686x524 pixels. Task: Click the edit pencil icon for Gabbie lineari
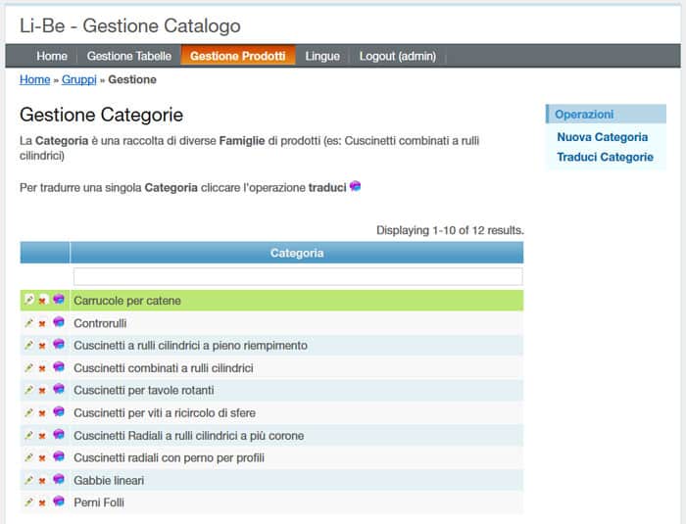28,480
